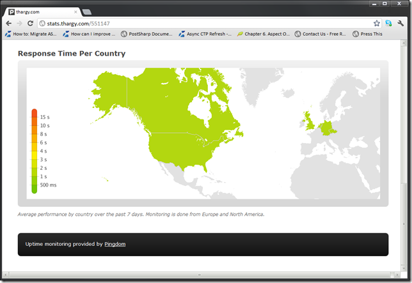This screenshot has height=283, width=412.
Task: Click Germany on the response time map
Action: click(x=327, y=128)
